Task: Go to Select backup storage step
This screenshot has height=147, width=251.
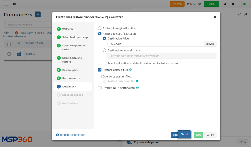Action: coord(75,37)
